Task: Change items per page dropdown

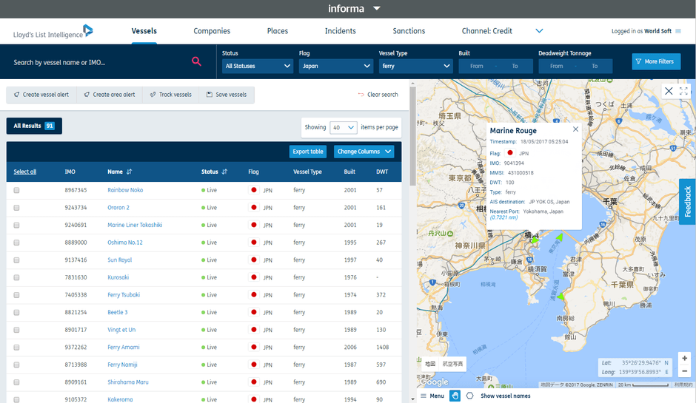Action: click(x=343, y=127)
